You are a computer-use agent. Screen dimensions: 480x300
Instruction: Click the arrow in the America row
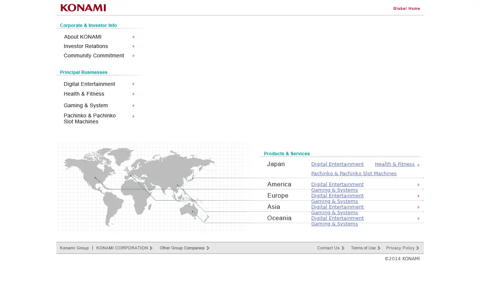coord(418,184)
